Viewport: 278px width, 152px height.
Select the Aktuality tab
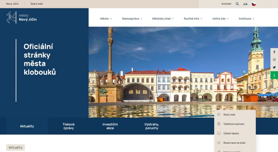[x=27, y=126]
